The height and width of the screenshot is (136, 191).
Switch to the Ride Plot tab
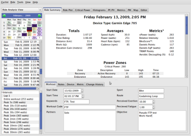pos(68,10)
